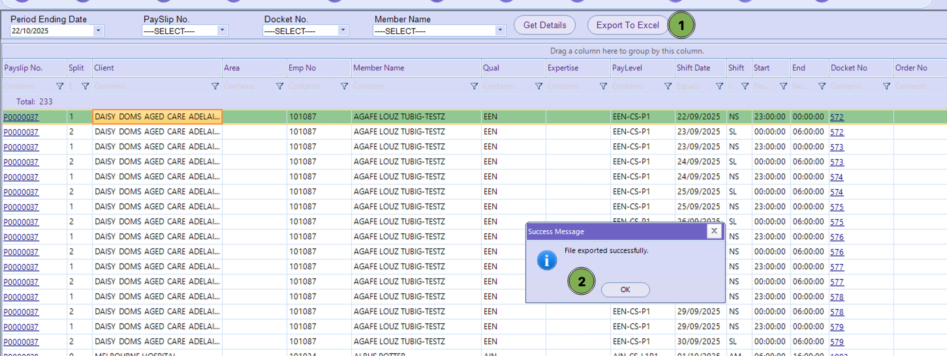The width and height of the screenshot is (947, 356).
Task: Open the PaySlip No. select dropdown
Action: [222, 31]
